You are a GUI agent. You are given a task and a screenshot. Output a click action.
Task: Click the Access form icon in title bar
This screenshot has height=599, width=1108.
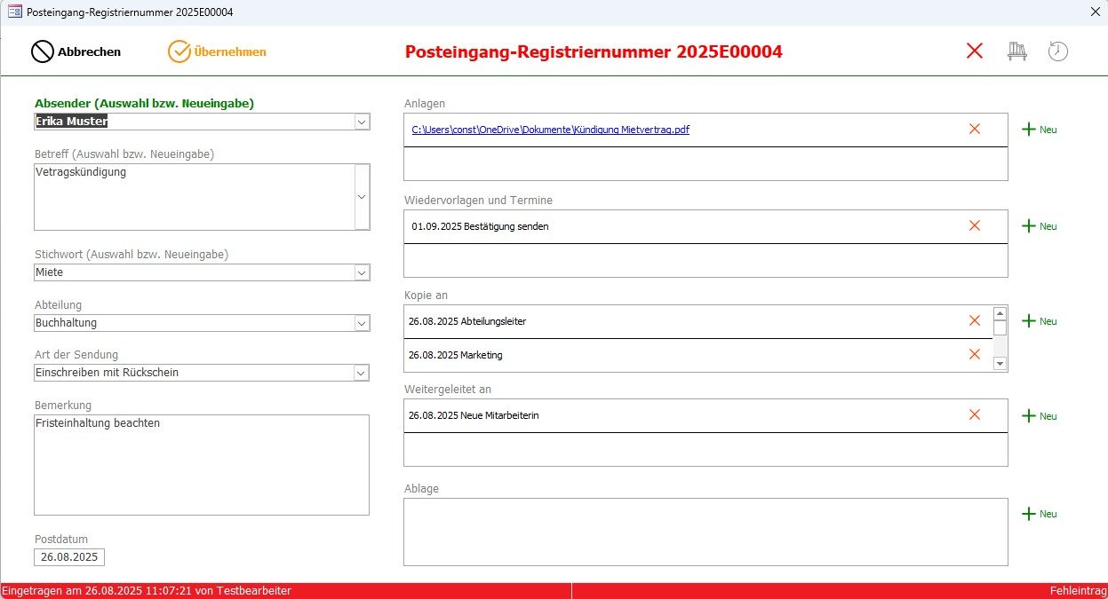(x=14, y=12)
